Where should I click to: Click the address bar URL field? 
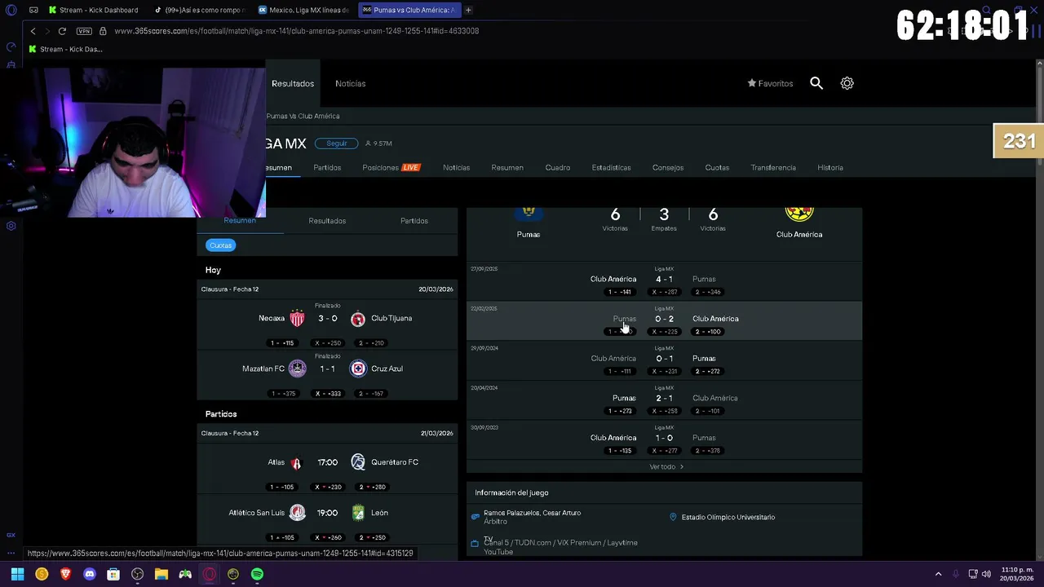point(297,31)
